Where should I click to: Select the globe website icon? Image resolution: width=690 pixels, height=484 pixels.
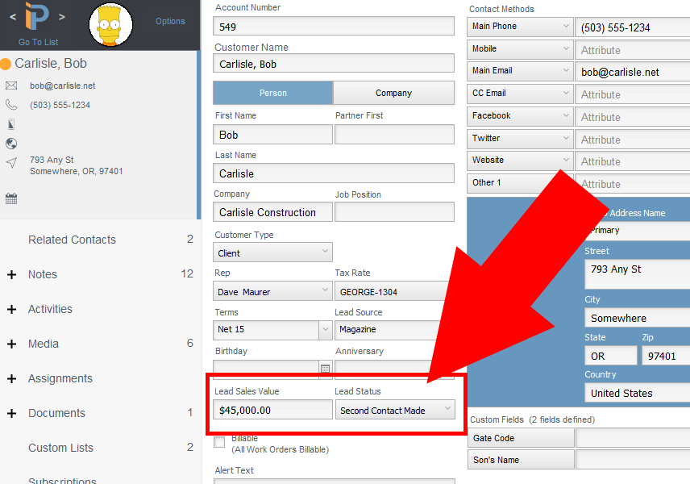tap(10, 143)
